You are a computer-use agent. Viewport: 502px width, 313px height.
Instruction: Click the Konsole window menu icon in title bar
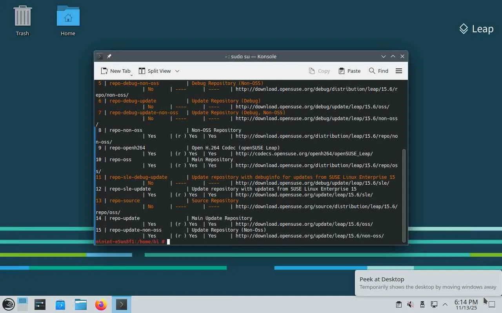(x=100, y=56)
